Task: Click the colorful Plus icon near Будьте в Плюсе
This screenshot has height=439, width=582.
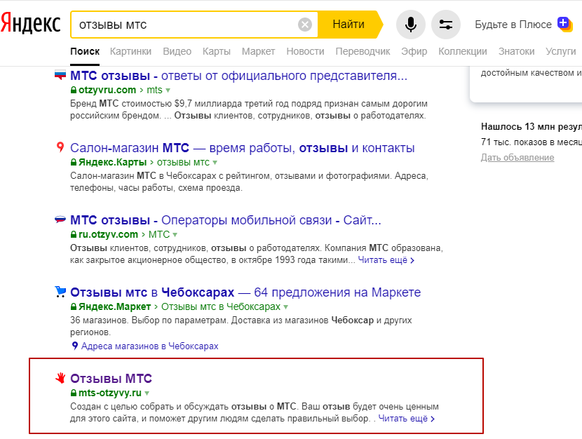Action: point(564,24)
